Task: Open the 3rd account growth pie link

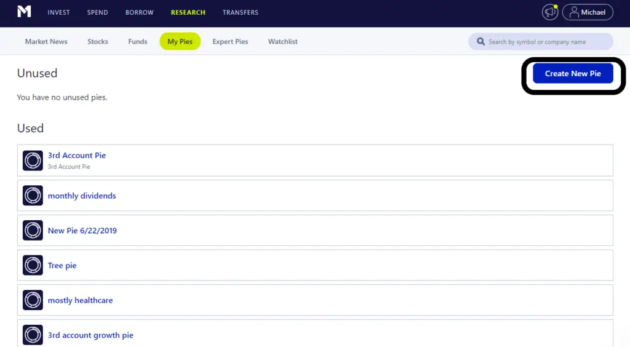Action: click(x=90, y=335)
